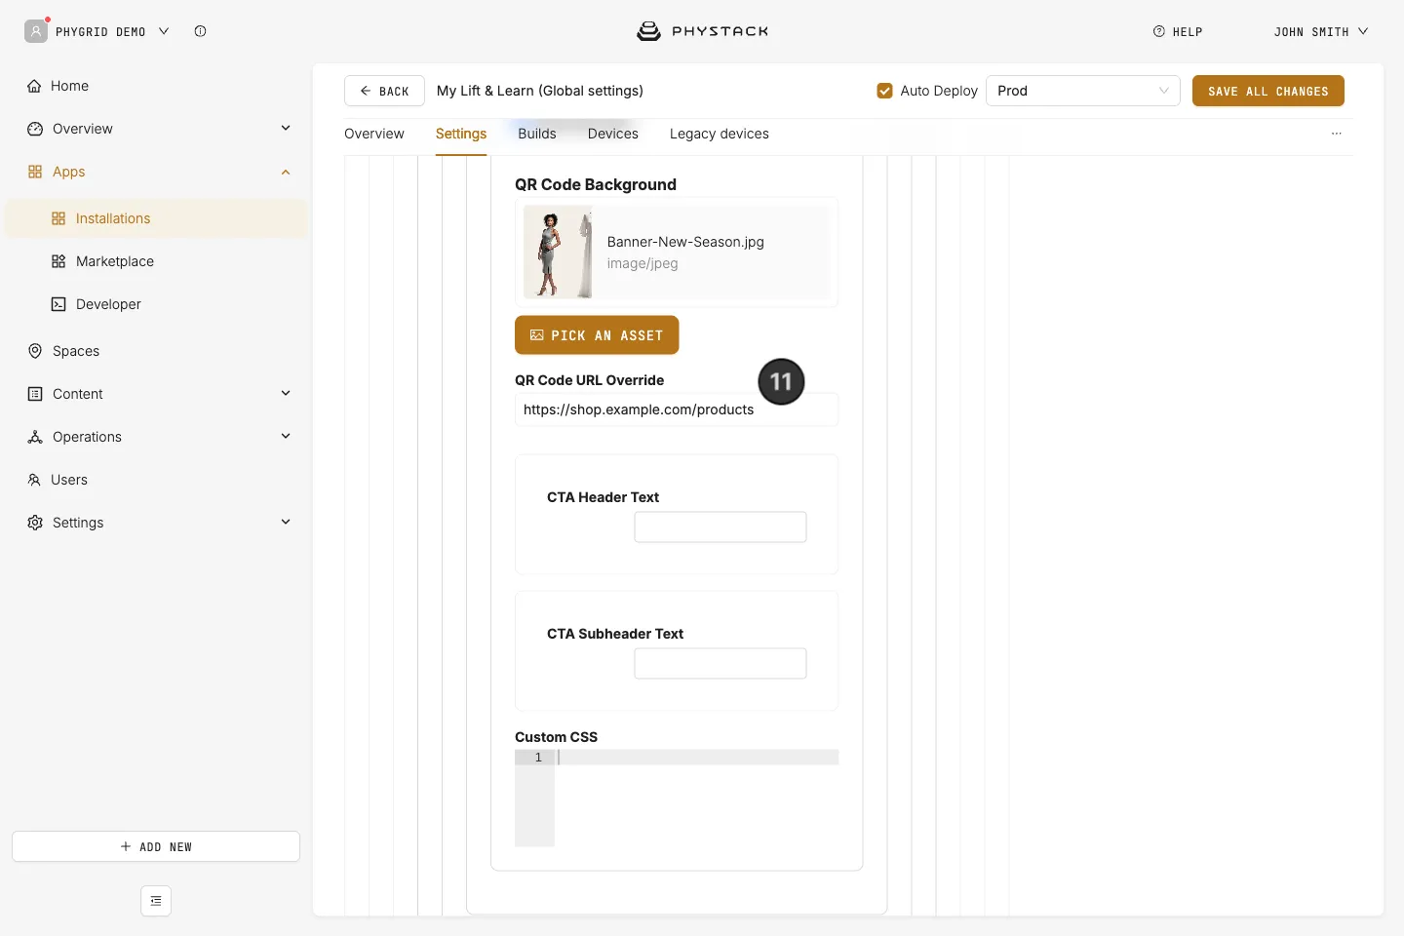Click the CTA Subheader Text input
Screen dimensions: 1404x936
(x=721, y=664)
